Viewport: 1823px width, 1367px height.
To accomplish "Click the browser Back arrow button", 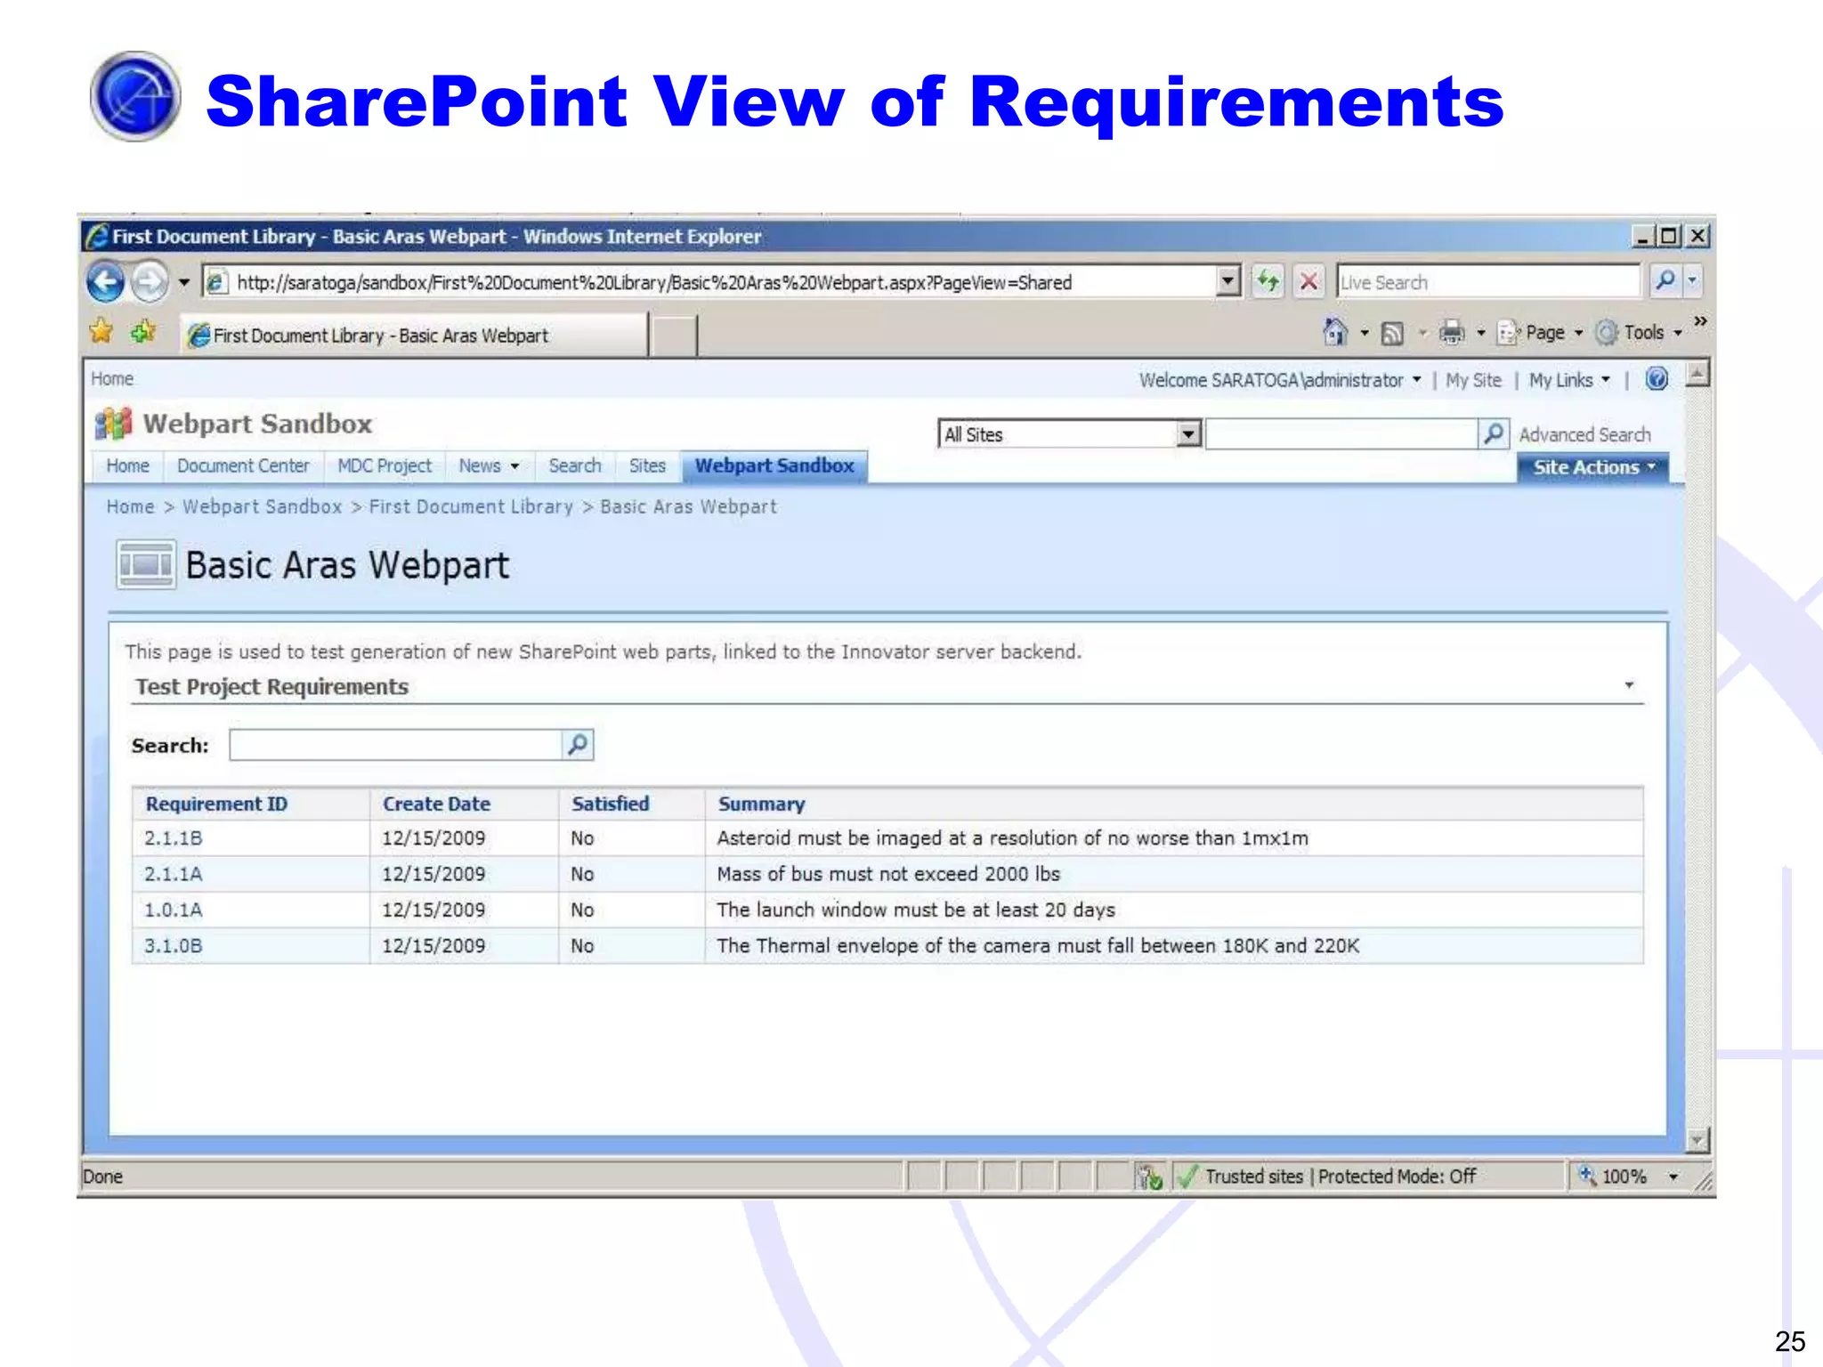I will [105, 283].
